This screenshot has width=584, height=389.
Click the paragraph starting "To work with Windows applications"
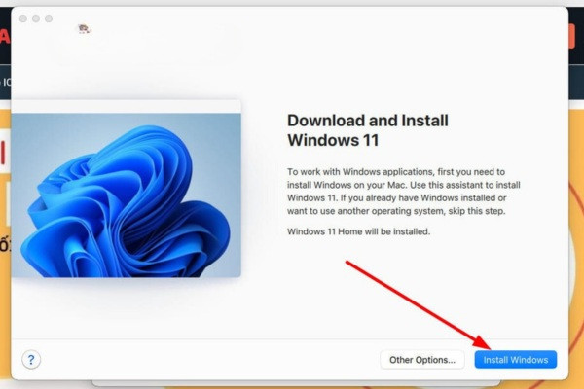point(403,192)
